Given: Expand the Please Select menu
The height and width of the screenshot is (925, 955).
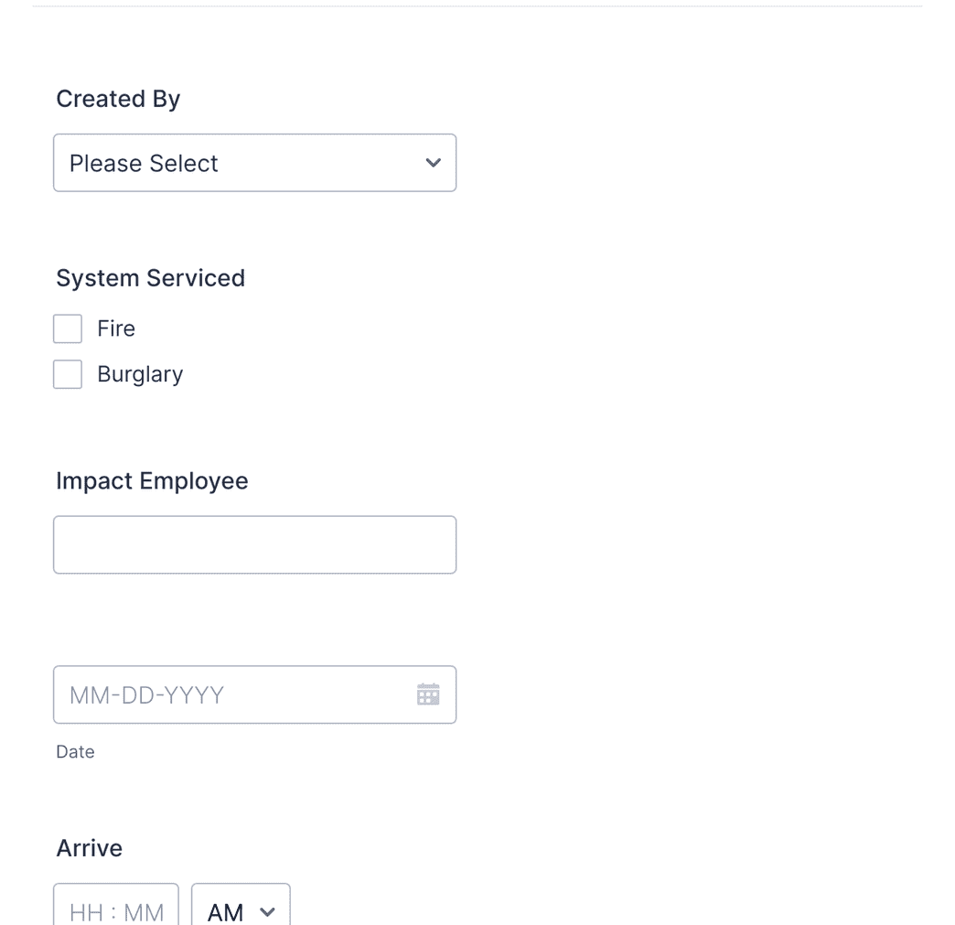Looking at the screenshot, I should coord(254,162).
